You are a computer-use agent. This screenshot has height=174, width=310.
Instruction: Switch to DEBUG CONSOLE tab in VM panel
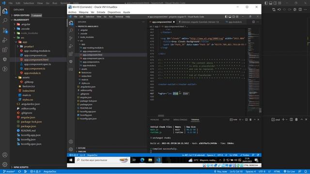(180, 119)
